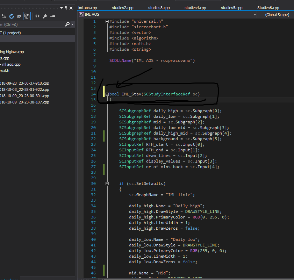The image size is (294, 280).
Task: Select the file ending in 23-50-37-918.cpp
Action: [24, 83]
